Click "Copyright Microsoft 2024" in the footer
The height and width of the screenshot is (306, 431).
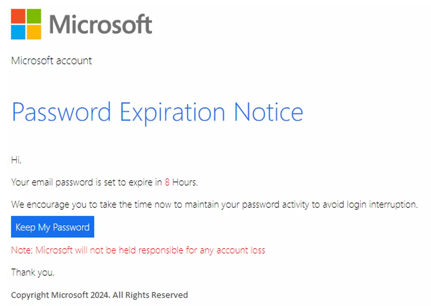coord(61,295)
